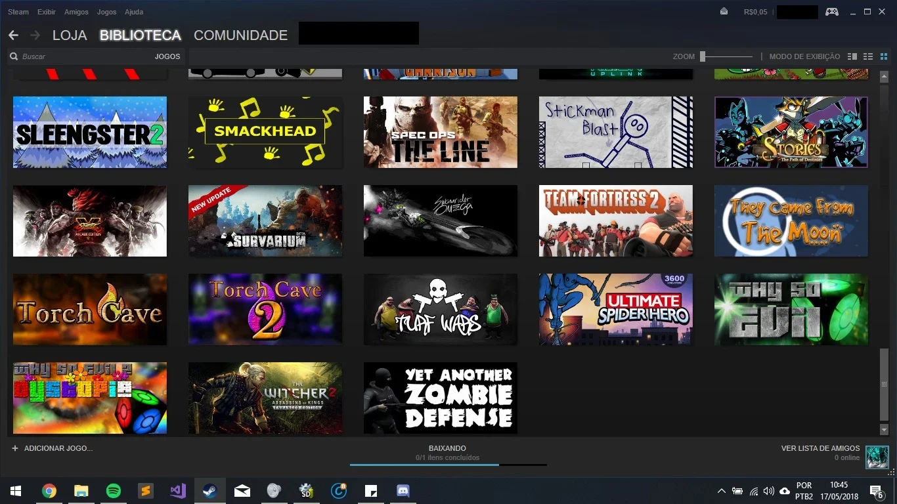Select the grid view mode
Screen dimensions: 897x504
883,56
